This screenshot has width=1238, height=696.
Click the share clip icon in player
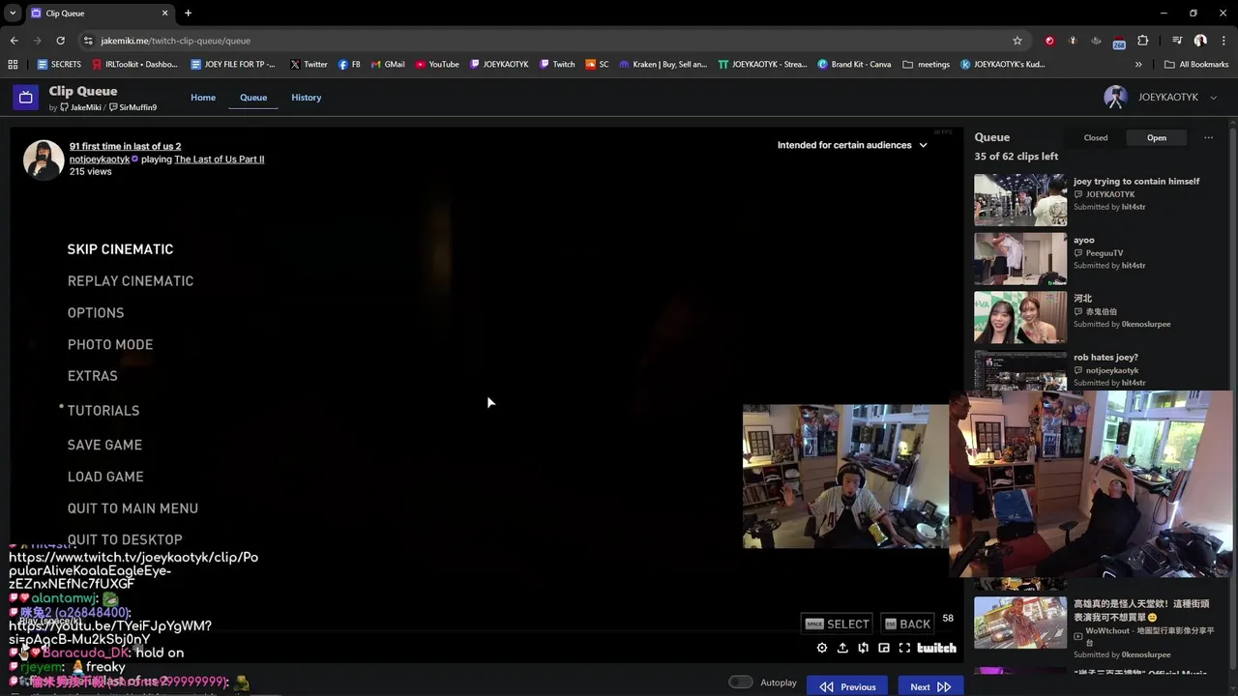pyautogui.click(x=842, y=648)
